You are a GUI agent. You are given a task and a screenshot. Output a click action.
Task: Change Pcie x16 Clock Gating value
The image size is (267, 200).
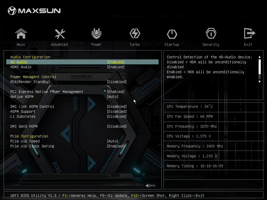point(116,146)
